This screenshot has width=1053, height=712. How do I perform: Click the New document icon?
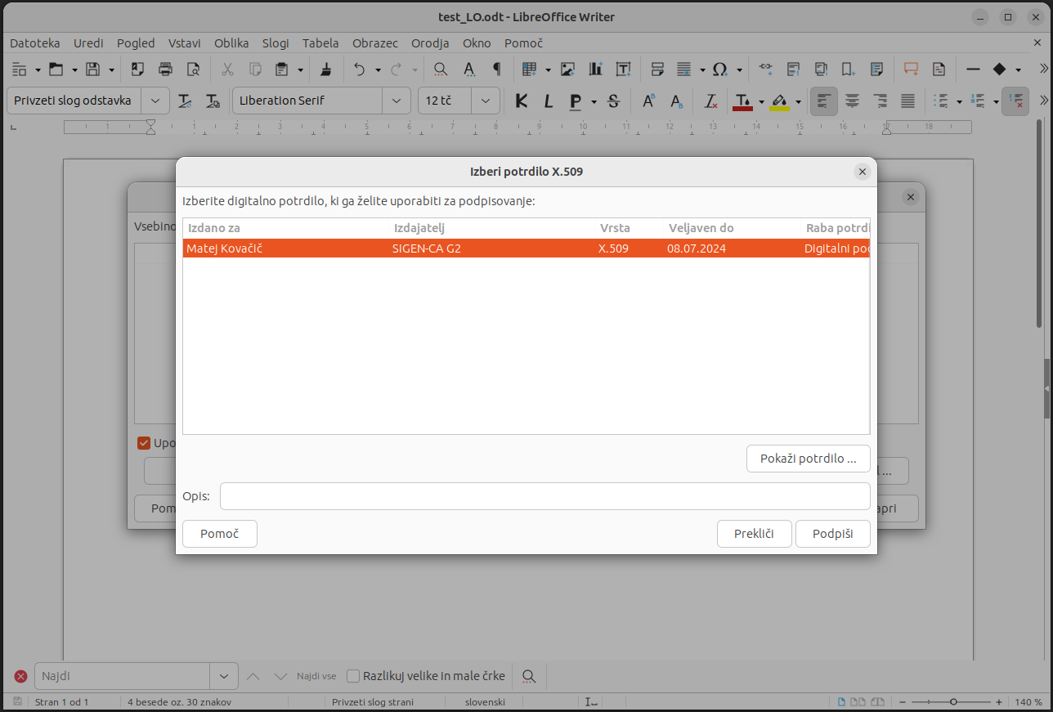(19, 69)
